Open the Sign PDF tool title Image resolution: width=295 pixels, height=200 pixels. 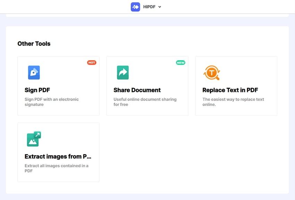pos(37,90)
